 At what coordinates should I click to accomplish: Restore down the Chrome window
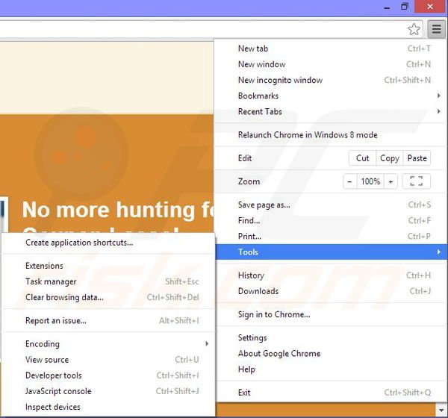pyautogui.click(x=405, y=7)
